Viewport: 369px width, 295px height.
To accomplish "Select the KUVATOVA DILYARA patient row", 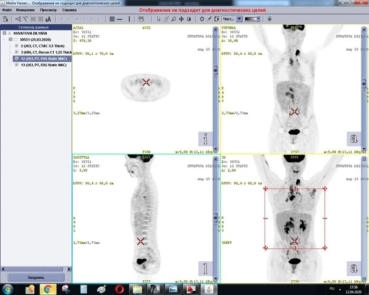I will click(30, 33).
